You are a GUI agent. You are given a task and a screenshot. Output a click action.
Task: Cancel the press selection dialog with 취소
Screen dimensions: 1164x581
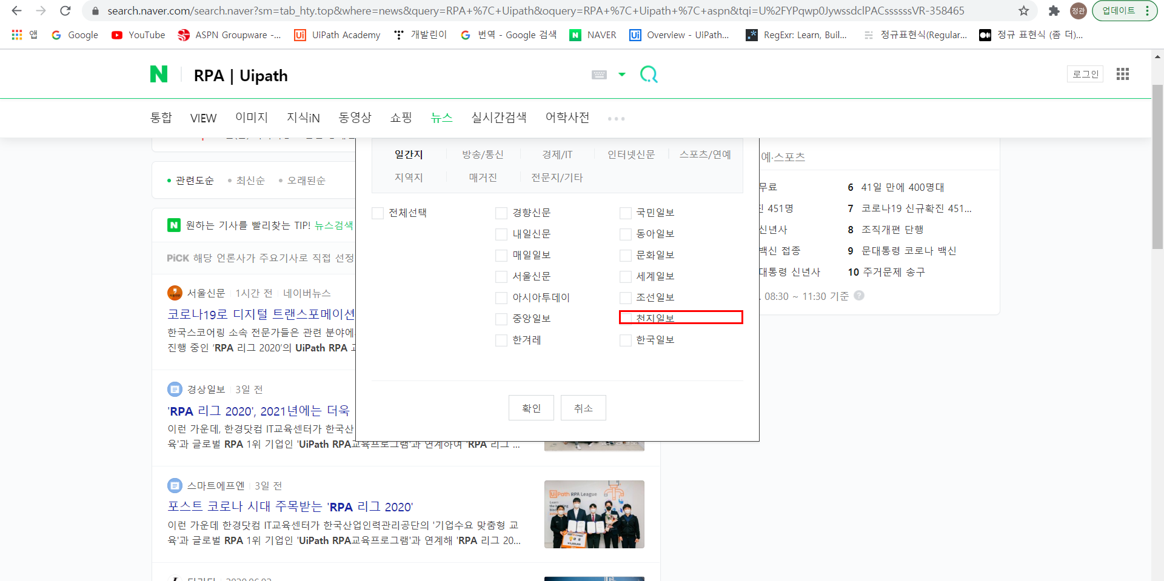(583, 408)
